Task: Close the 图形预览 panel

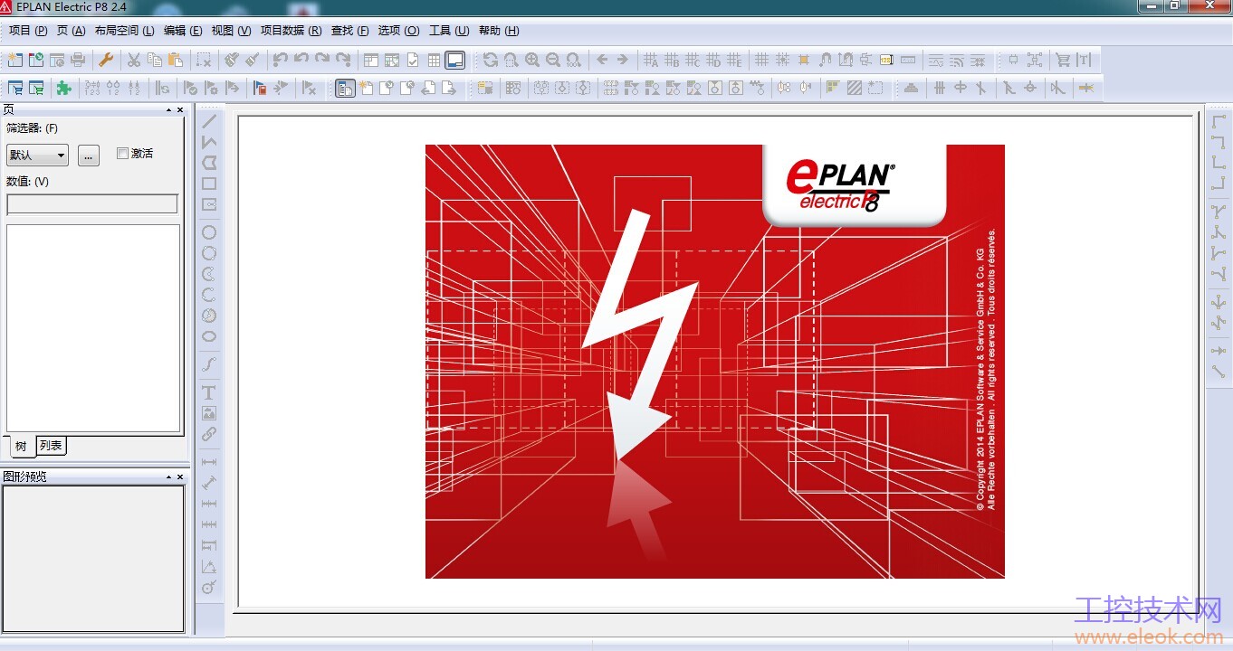Action: click(180, 476)
